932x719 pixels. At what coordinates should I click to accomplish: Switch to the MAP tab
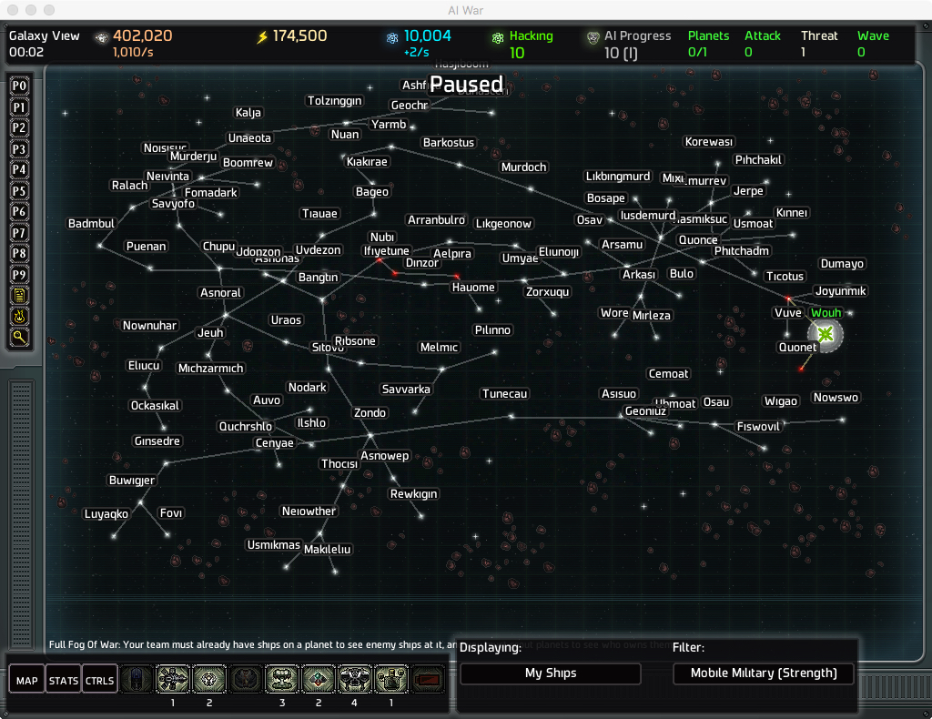tap(26, 681)
